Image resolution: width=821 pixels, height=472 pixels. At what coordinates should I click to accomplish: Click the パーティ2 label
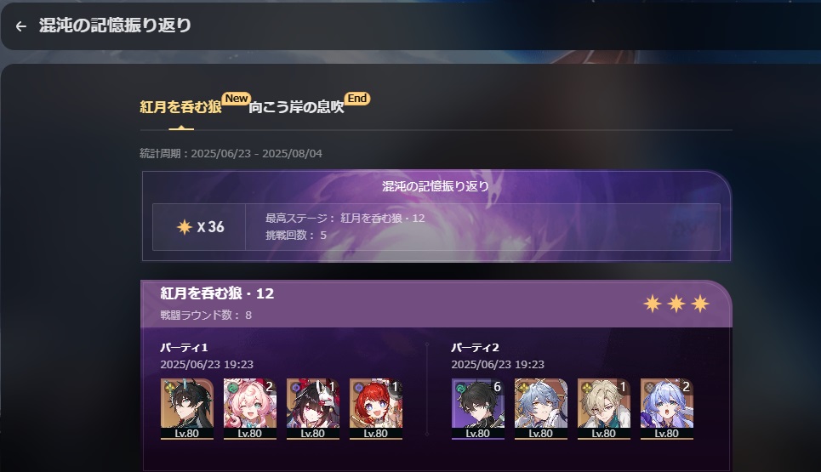pyautogui.click(x=476, y=348)
